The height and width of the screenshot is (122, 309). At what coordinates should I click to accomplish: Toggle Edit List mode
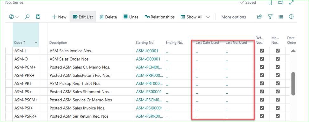click(83, 17)
